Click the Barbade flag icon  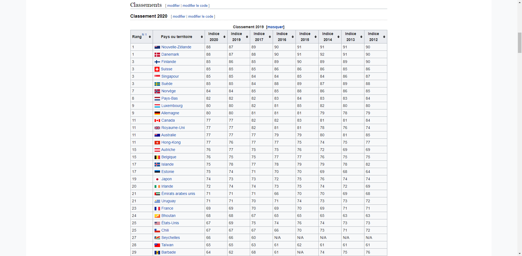[x=157, y=252]
